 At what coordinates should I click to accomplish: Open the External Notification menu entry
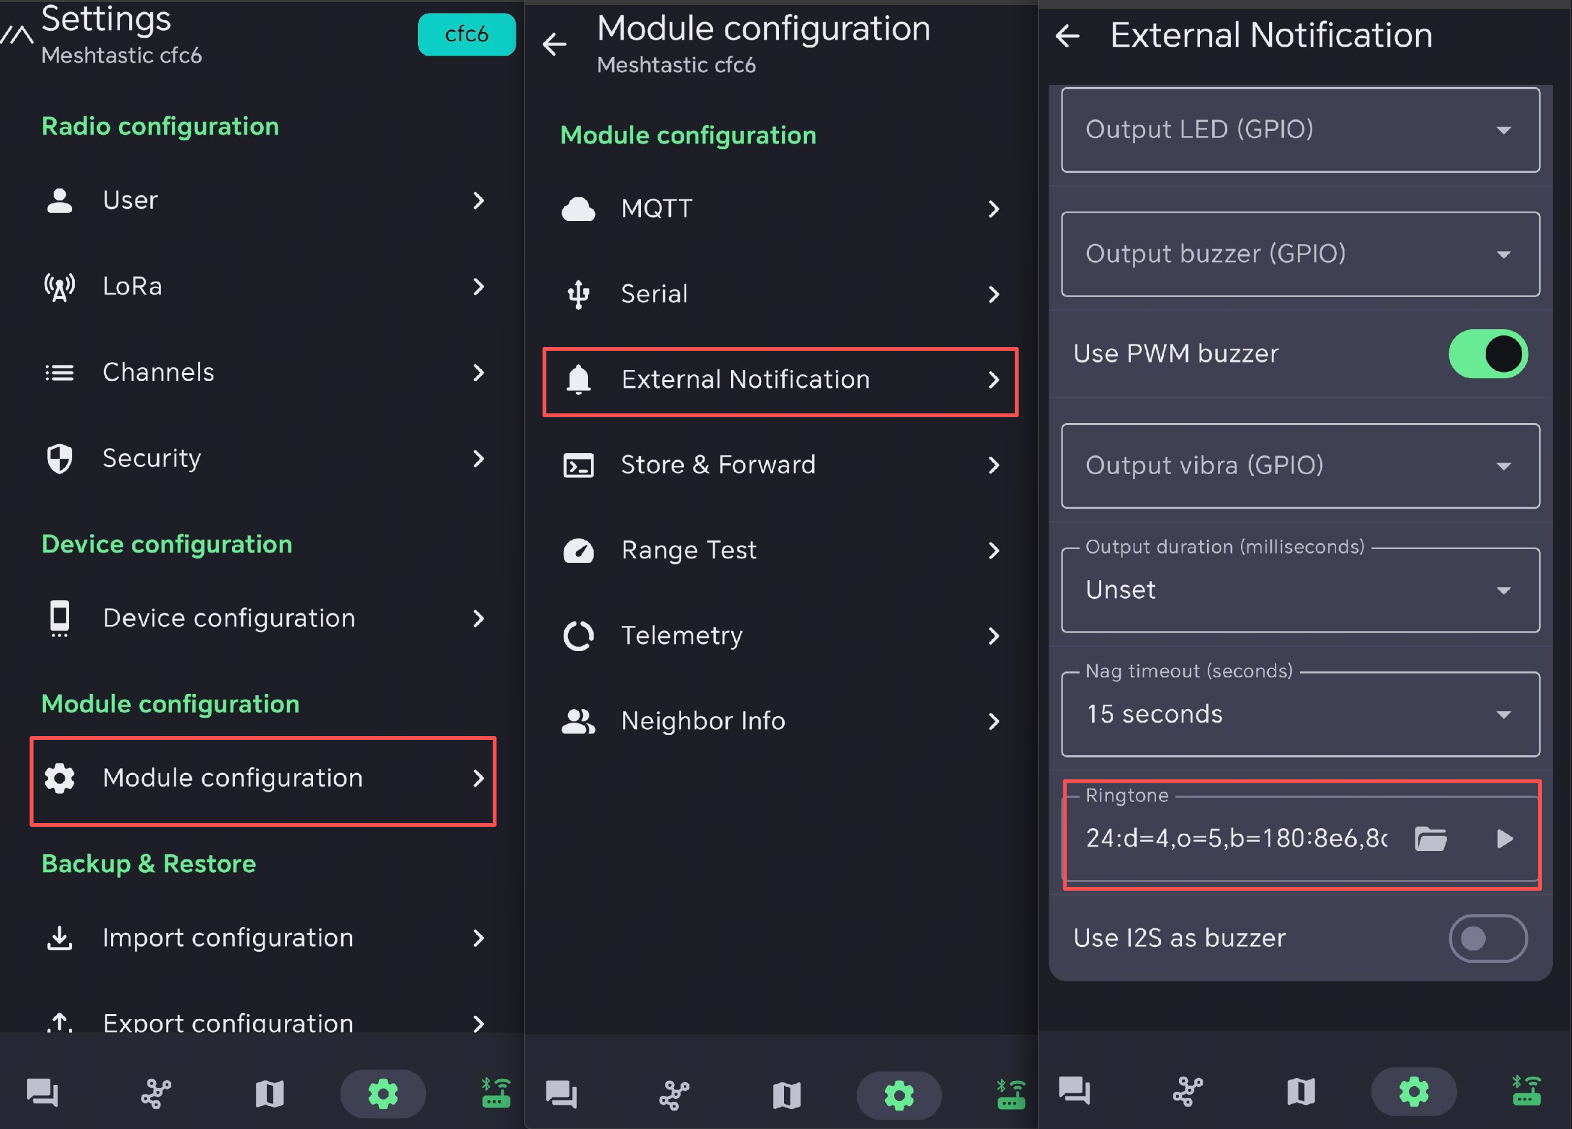click(780, 381)
